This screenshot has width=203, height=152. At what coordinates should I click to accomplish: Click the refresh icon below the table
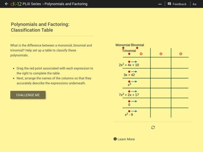click(x=153, y=127)
